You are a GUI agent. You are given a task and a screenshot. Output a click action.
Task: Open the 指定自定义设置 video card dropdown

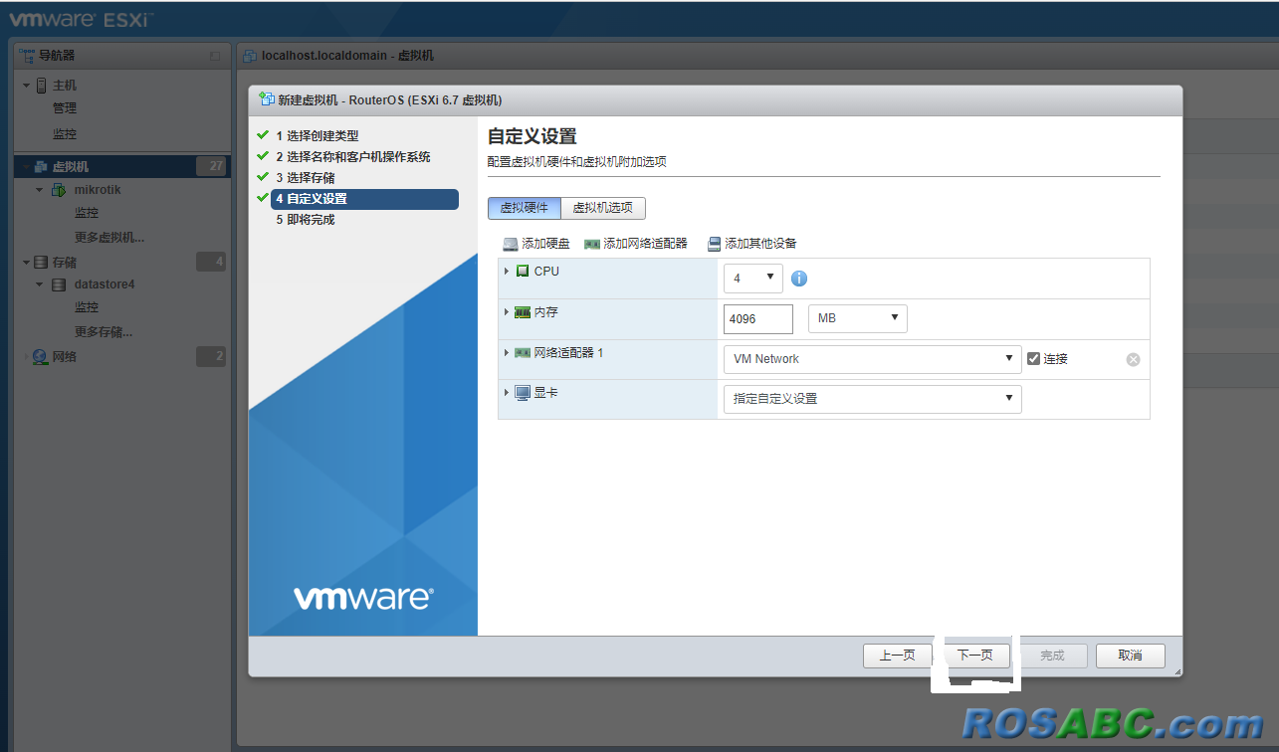pos(873,399)
